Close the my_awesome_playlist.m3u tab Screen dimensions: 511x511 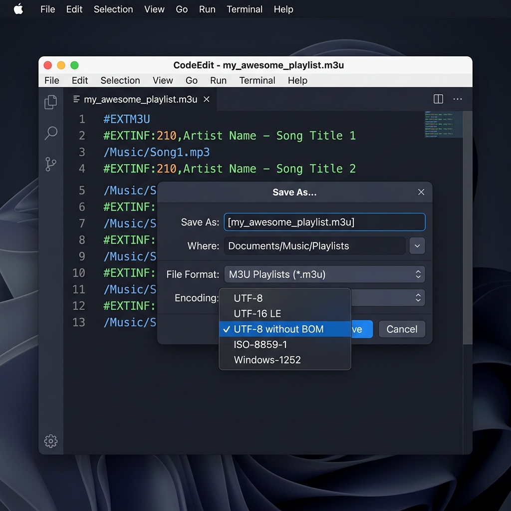tap(207, 99)
